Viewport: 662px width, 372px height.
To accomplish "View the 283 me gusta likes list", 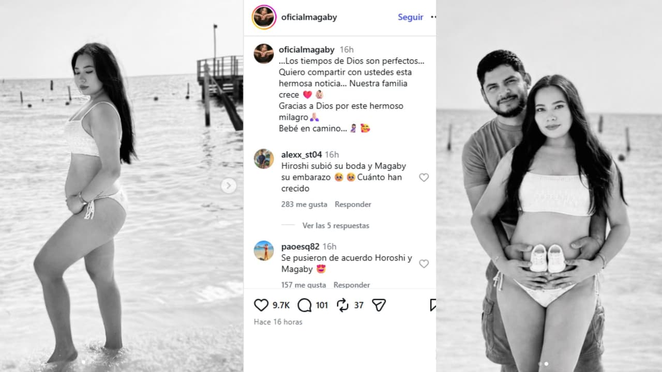I will pos(304,205).
